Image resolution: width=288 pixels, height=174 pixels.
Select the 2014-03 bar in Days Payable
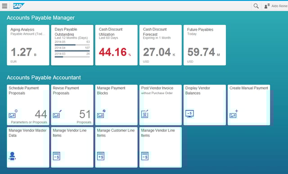point(72,57)
